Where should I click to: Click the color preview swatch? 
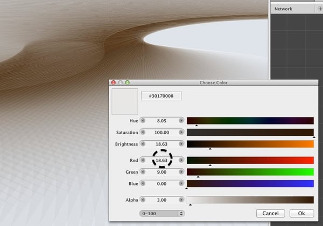pos(125,101)
